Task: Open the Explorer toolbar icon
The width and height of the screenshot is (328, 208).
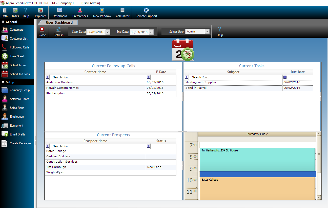Action: click(x=40, y=12)
